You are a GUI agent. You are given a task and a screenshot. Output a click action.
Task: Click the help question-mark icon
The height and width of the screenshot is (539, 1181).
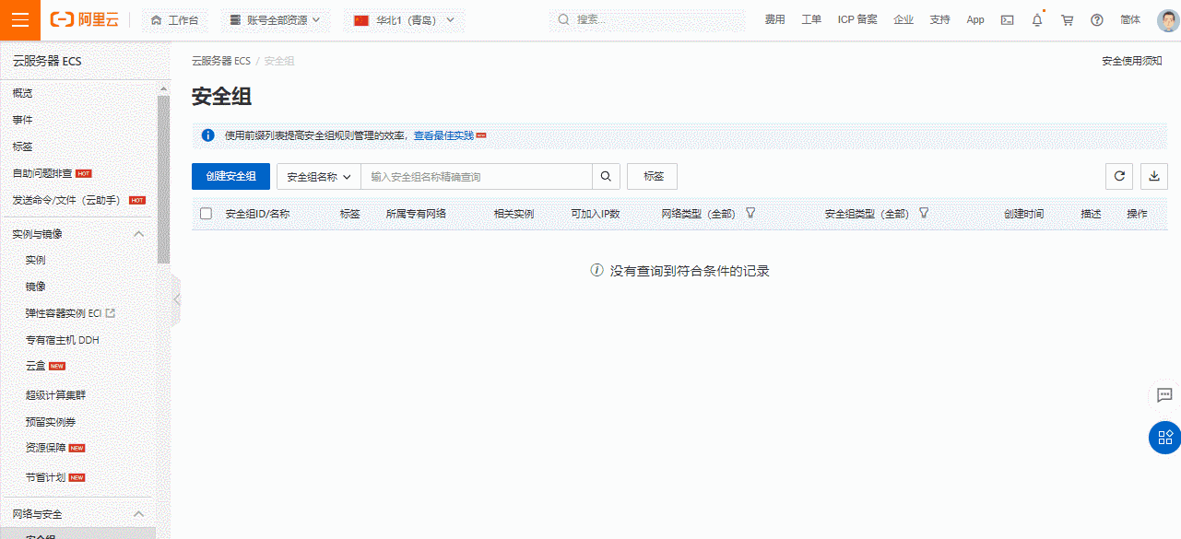click(1096, 19)
